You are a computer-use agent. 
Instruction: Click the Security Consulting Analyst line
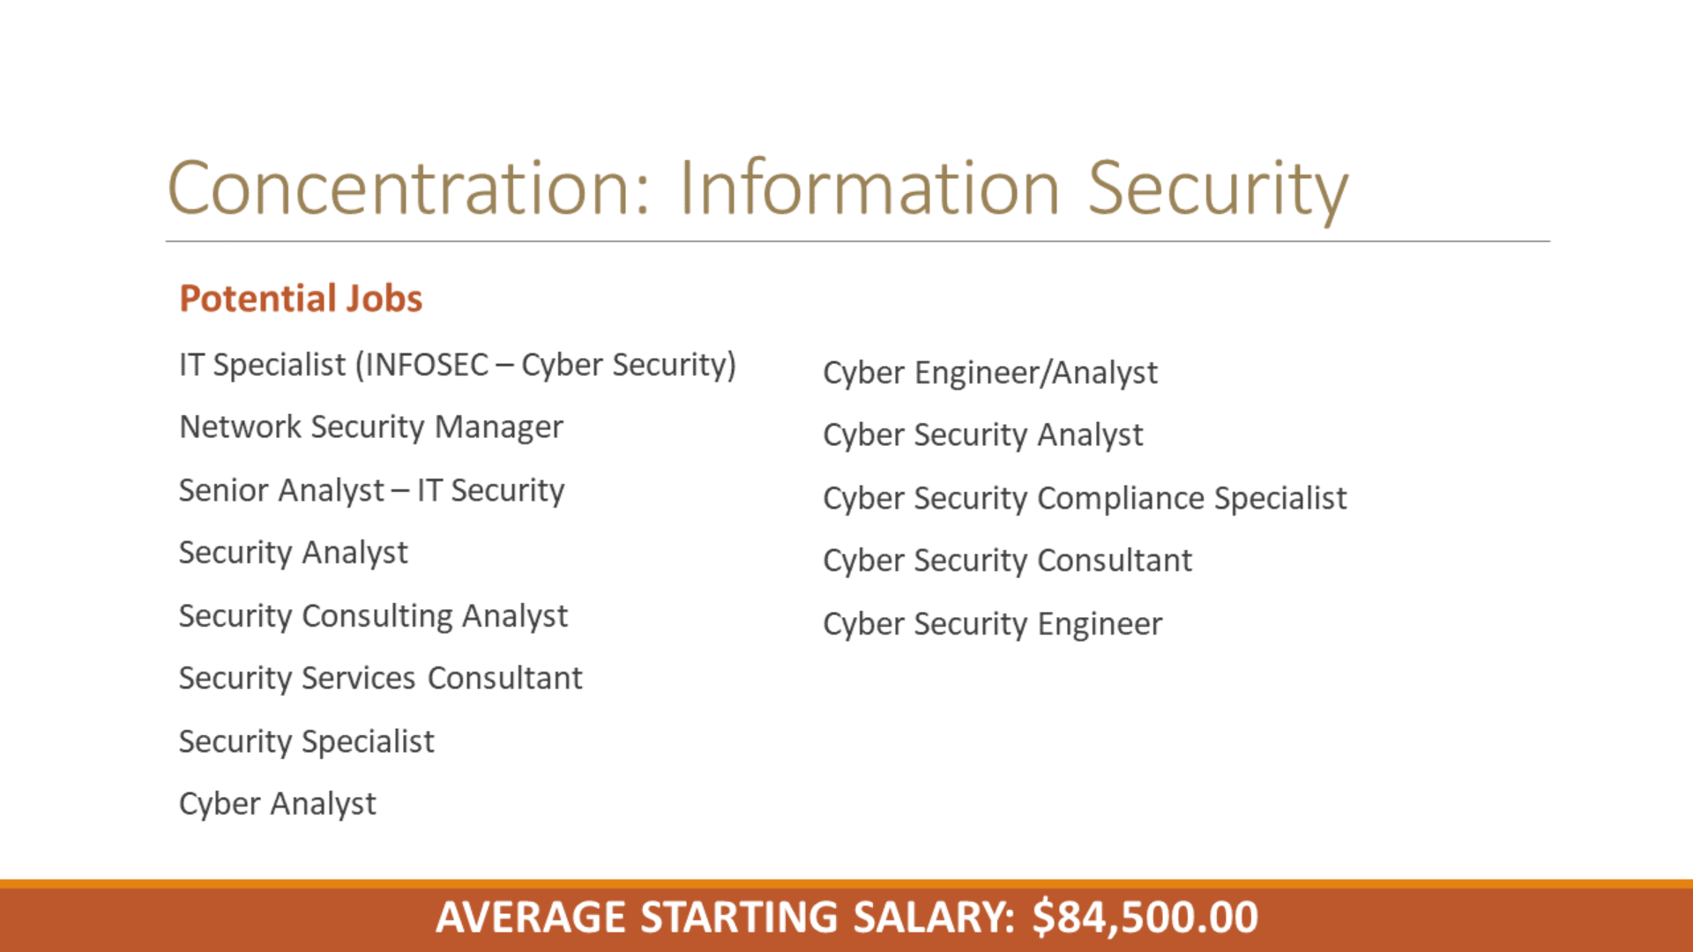(373, 616)
